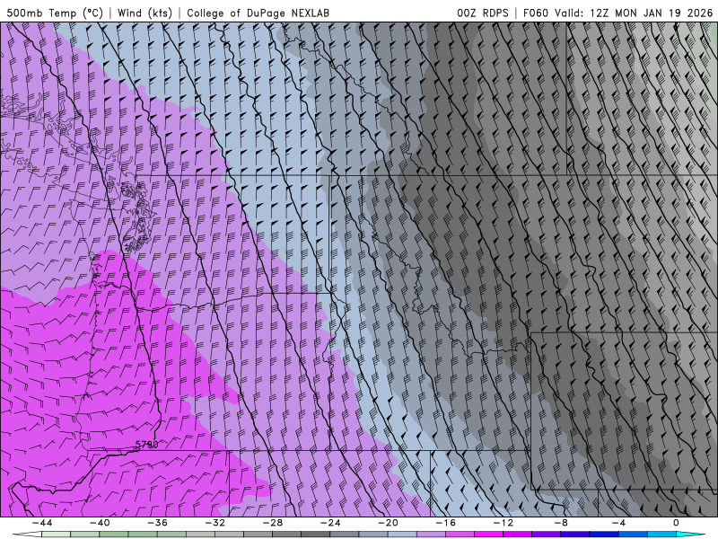Click the 'F060' forecast hour text

click(x=535, y=13)
